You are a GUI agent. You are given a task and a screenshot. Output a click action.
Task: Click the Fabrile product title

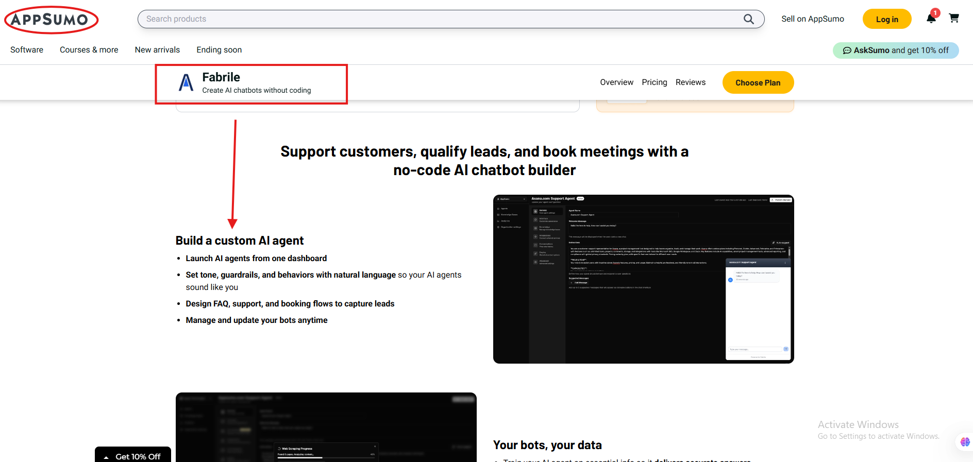coord(221,77)
